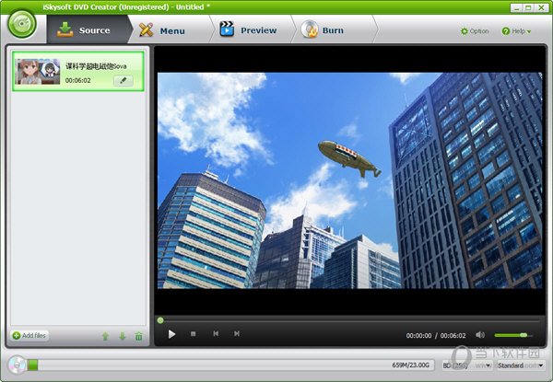Switch to the Menu tab
Viewport: 553px width, 382px height.
(162, 30)
